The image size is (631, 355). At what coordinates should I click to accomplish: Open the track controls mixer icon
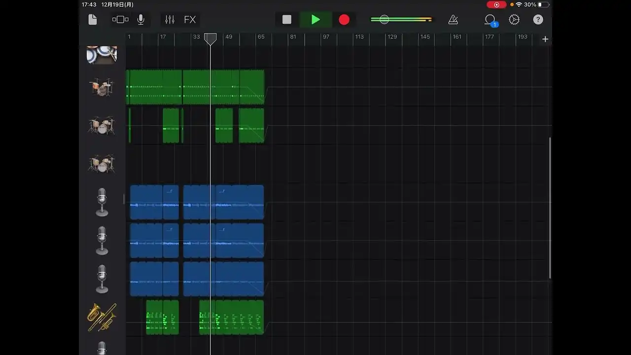click(170, 20)
